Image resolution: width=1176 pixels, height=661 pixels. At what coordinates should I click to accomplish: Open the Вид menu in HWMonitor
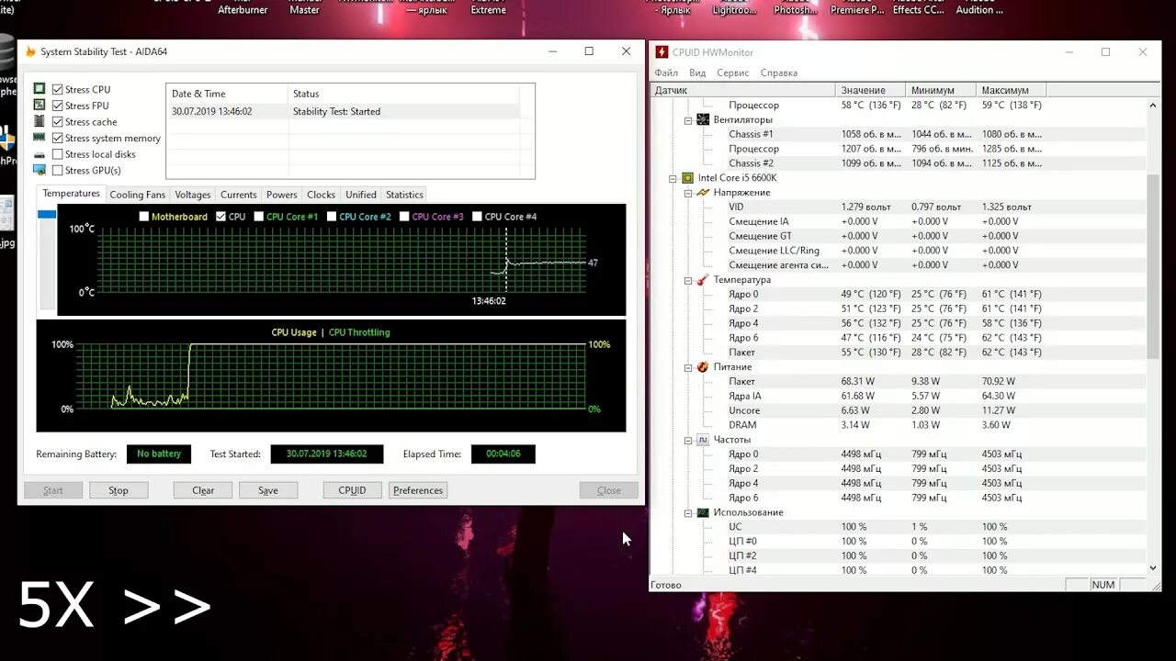coord(697,73)
